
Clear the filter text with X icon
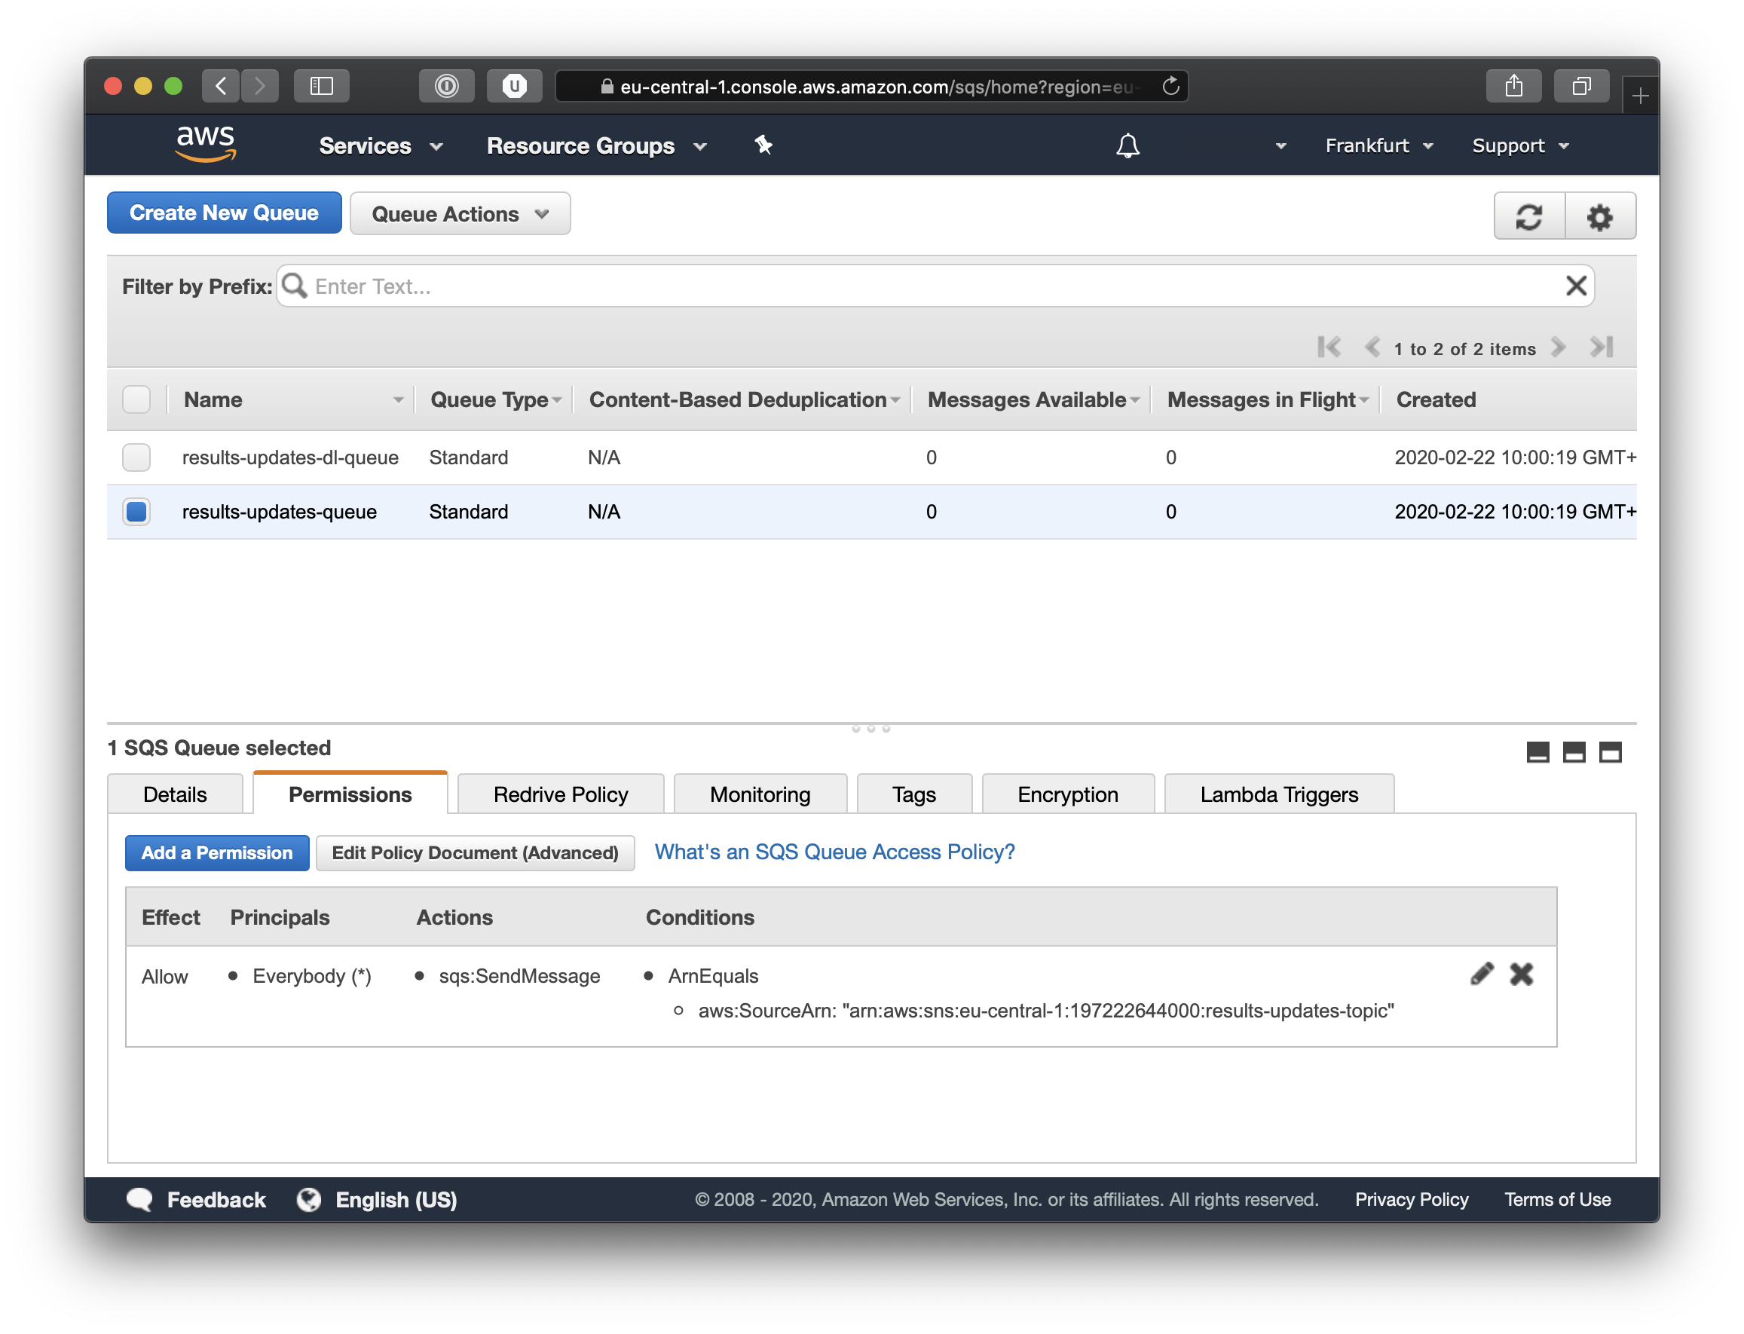point(1576,286)
